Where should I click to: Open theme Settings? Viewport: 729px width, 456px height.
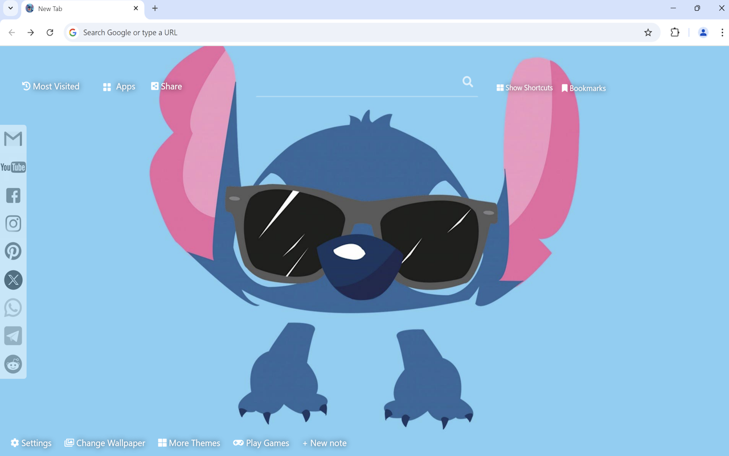31,443
